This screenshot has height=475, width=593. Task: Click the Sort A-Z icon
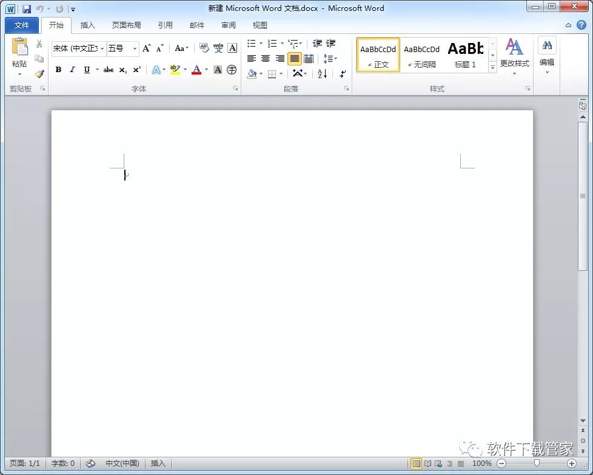(322, 74)
